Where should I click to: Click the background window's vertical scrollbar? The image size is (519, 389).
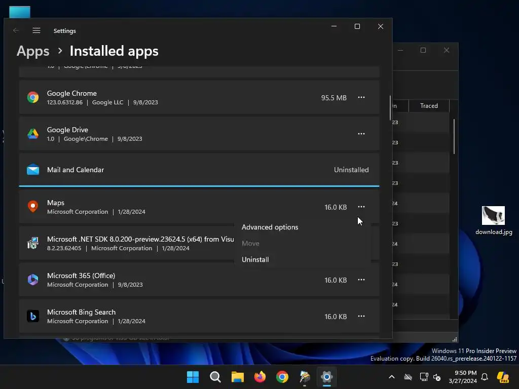(454, 136)
